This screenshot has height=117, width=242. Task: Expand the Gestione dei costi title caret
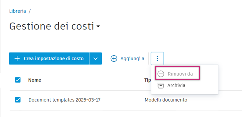pos(98,27)
